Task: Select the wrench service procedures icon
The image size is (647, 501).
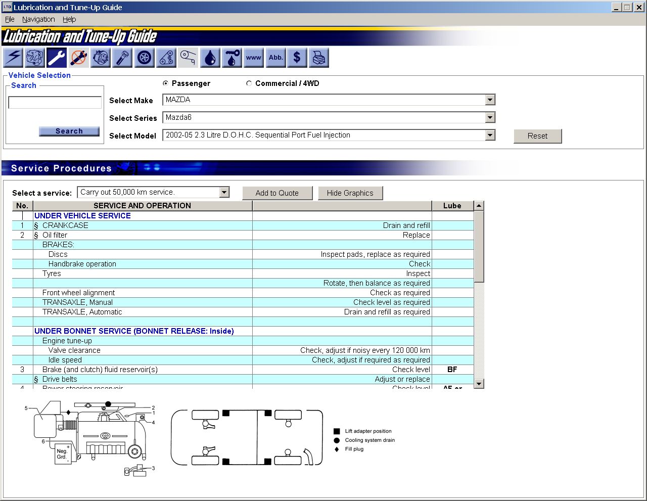Action: pos(57,58)
